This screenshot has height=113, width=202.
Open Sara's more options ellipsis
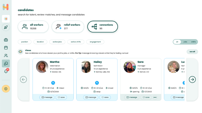click(155, 97)
